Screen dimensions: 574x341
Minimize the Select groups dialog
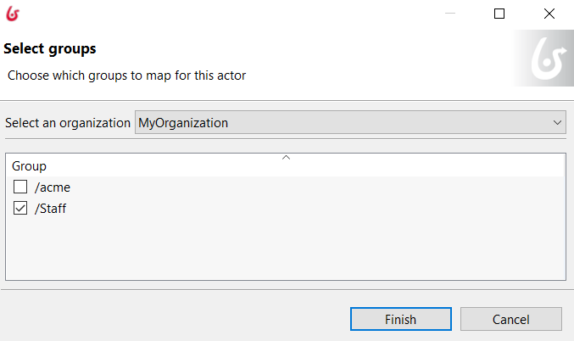point(450,14)
